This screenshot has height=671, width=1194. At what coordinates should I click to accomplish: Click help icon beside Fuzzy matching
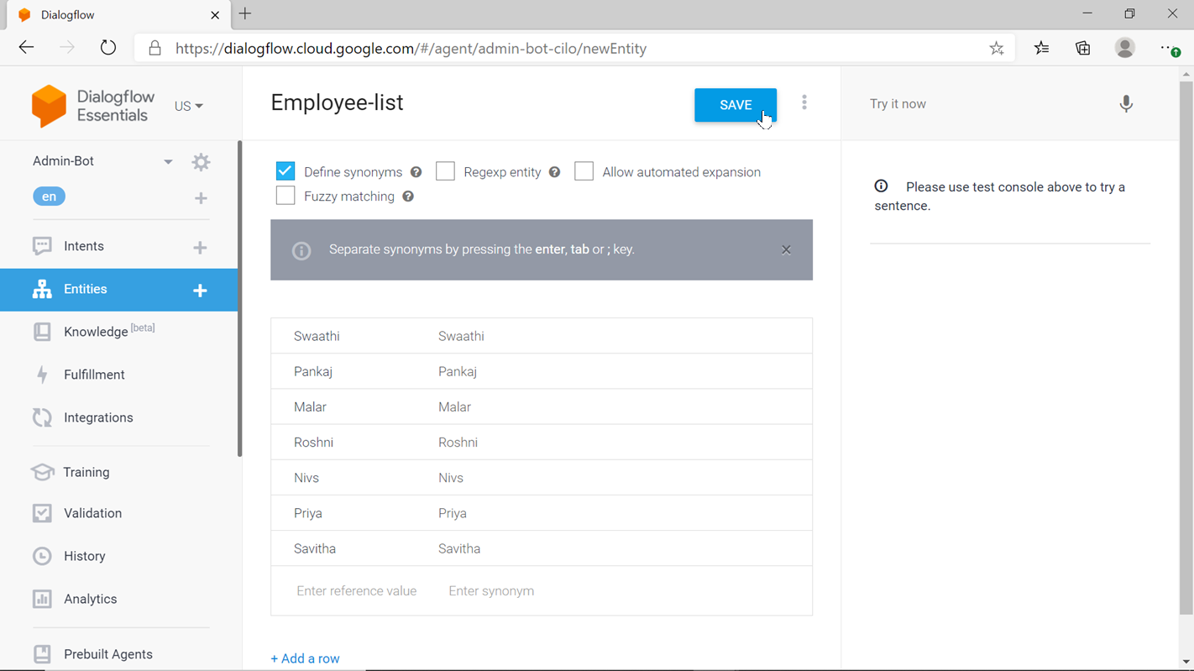click(x=408, y=197)
